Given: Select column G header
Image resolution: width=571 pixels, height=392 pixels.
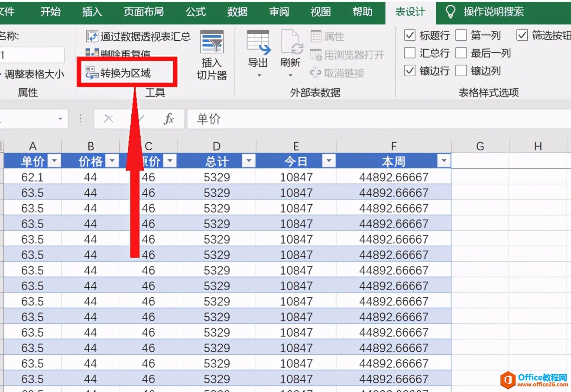Looking at the screenshot, I should [480, 146].
